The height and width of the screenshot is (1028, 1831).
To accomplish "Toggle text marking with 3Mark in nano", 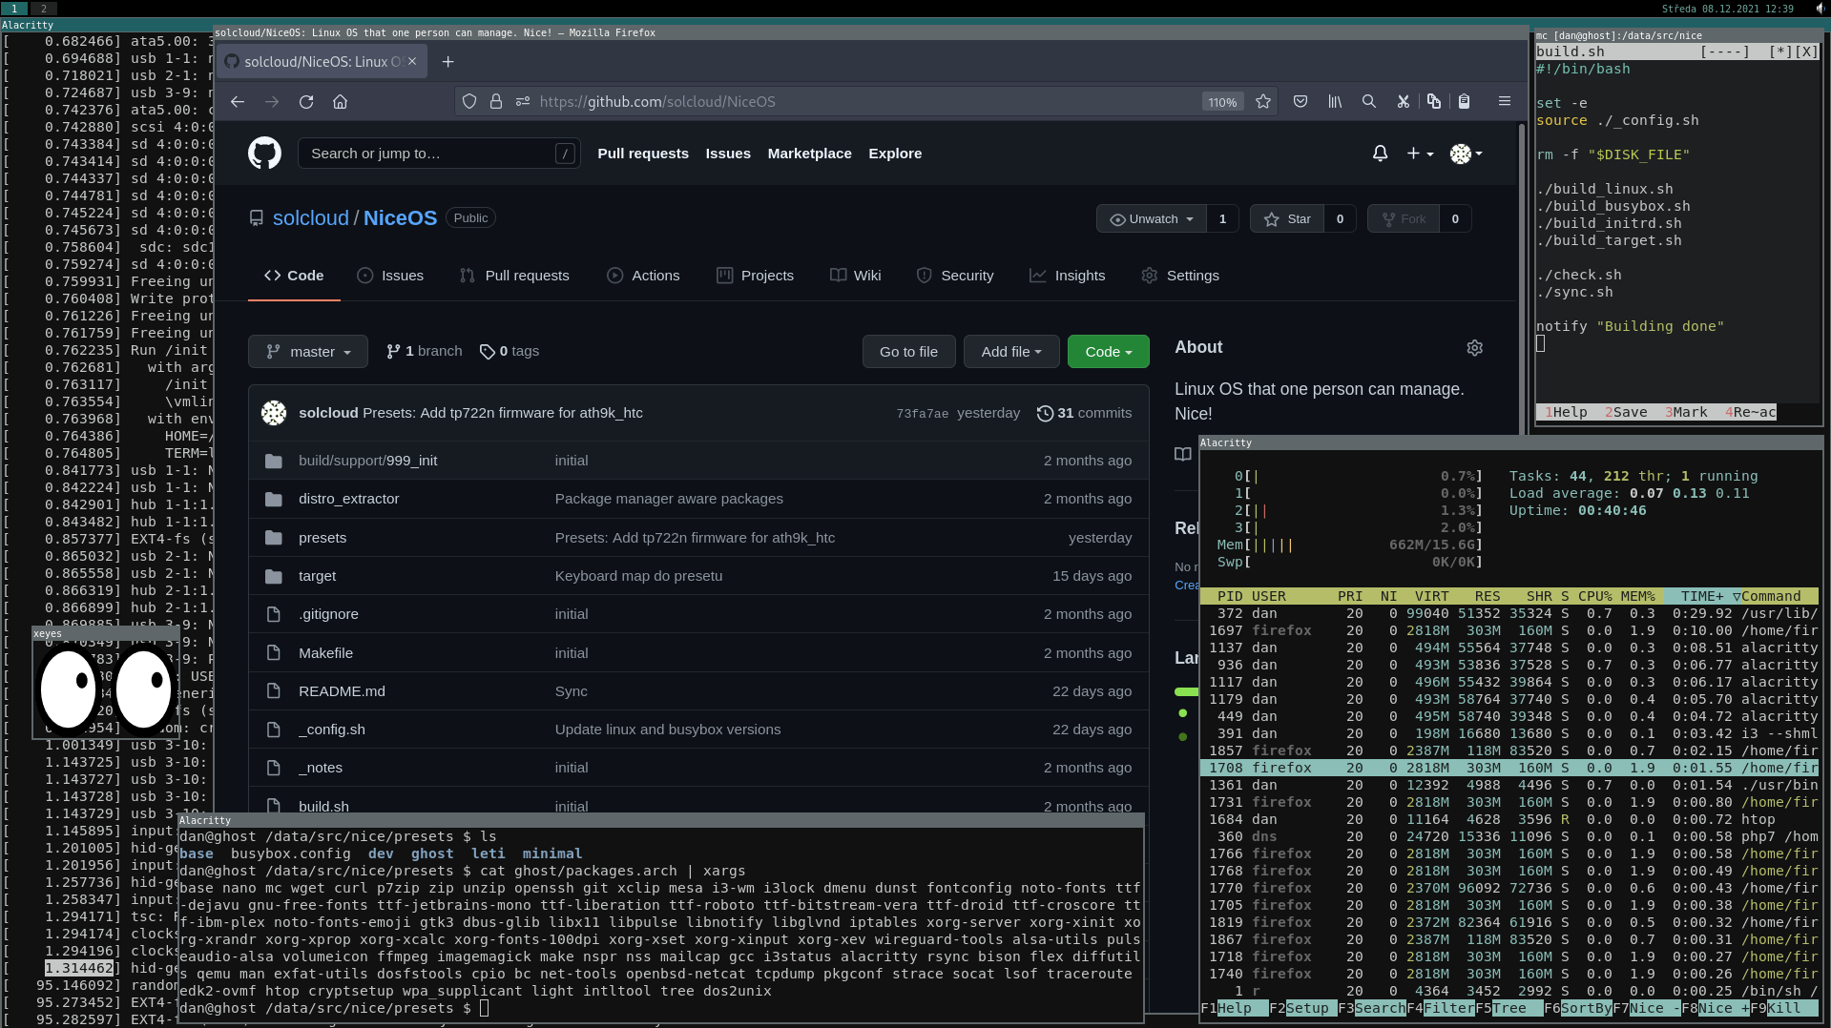I will [x=1685, y=412].
